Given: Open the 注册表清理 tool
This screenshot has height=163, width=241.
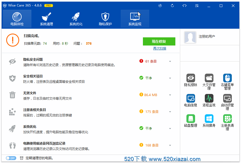Looking at the screenshot, I should (x=227, y=122).
